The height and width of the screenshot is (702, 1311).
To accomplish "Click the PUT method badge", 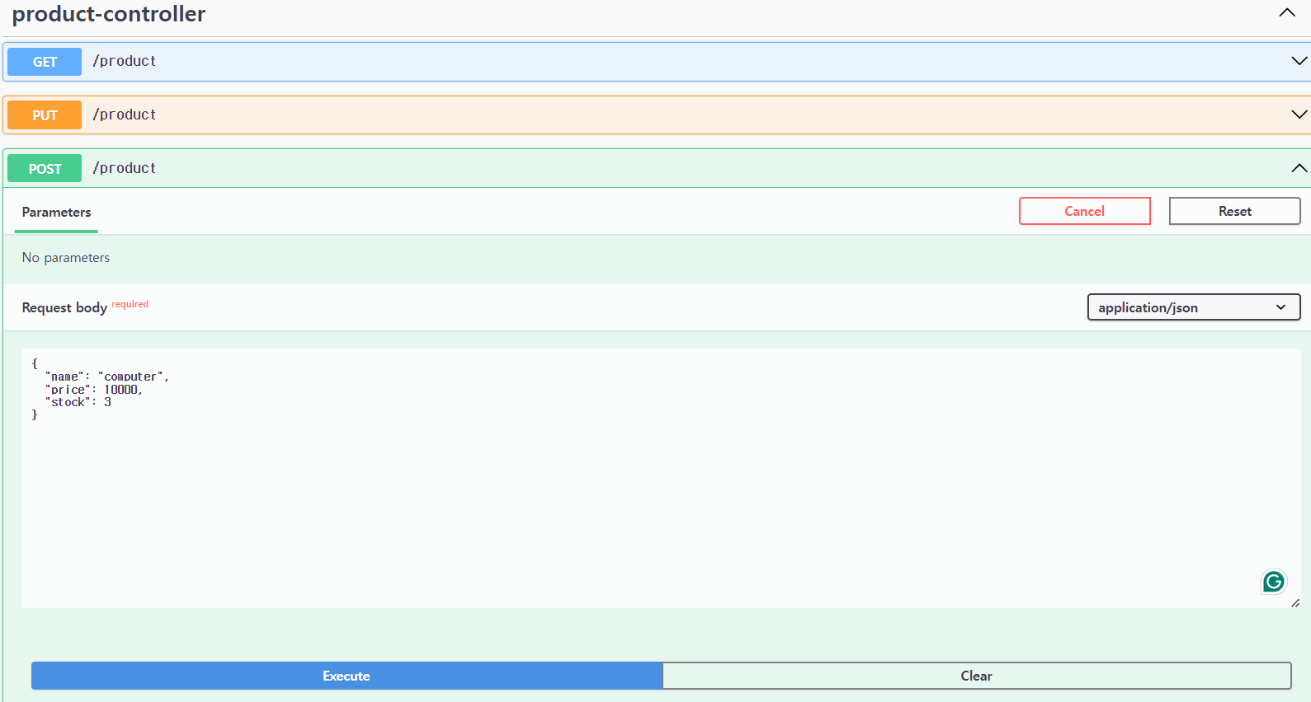I will [x=45, y=115].
